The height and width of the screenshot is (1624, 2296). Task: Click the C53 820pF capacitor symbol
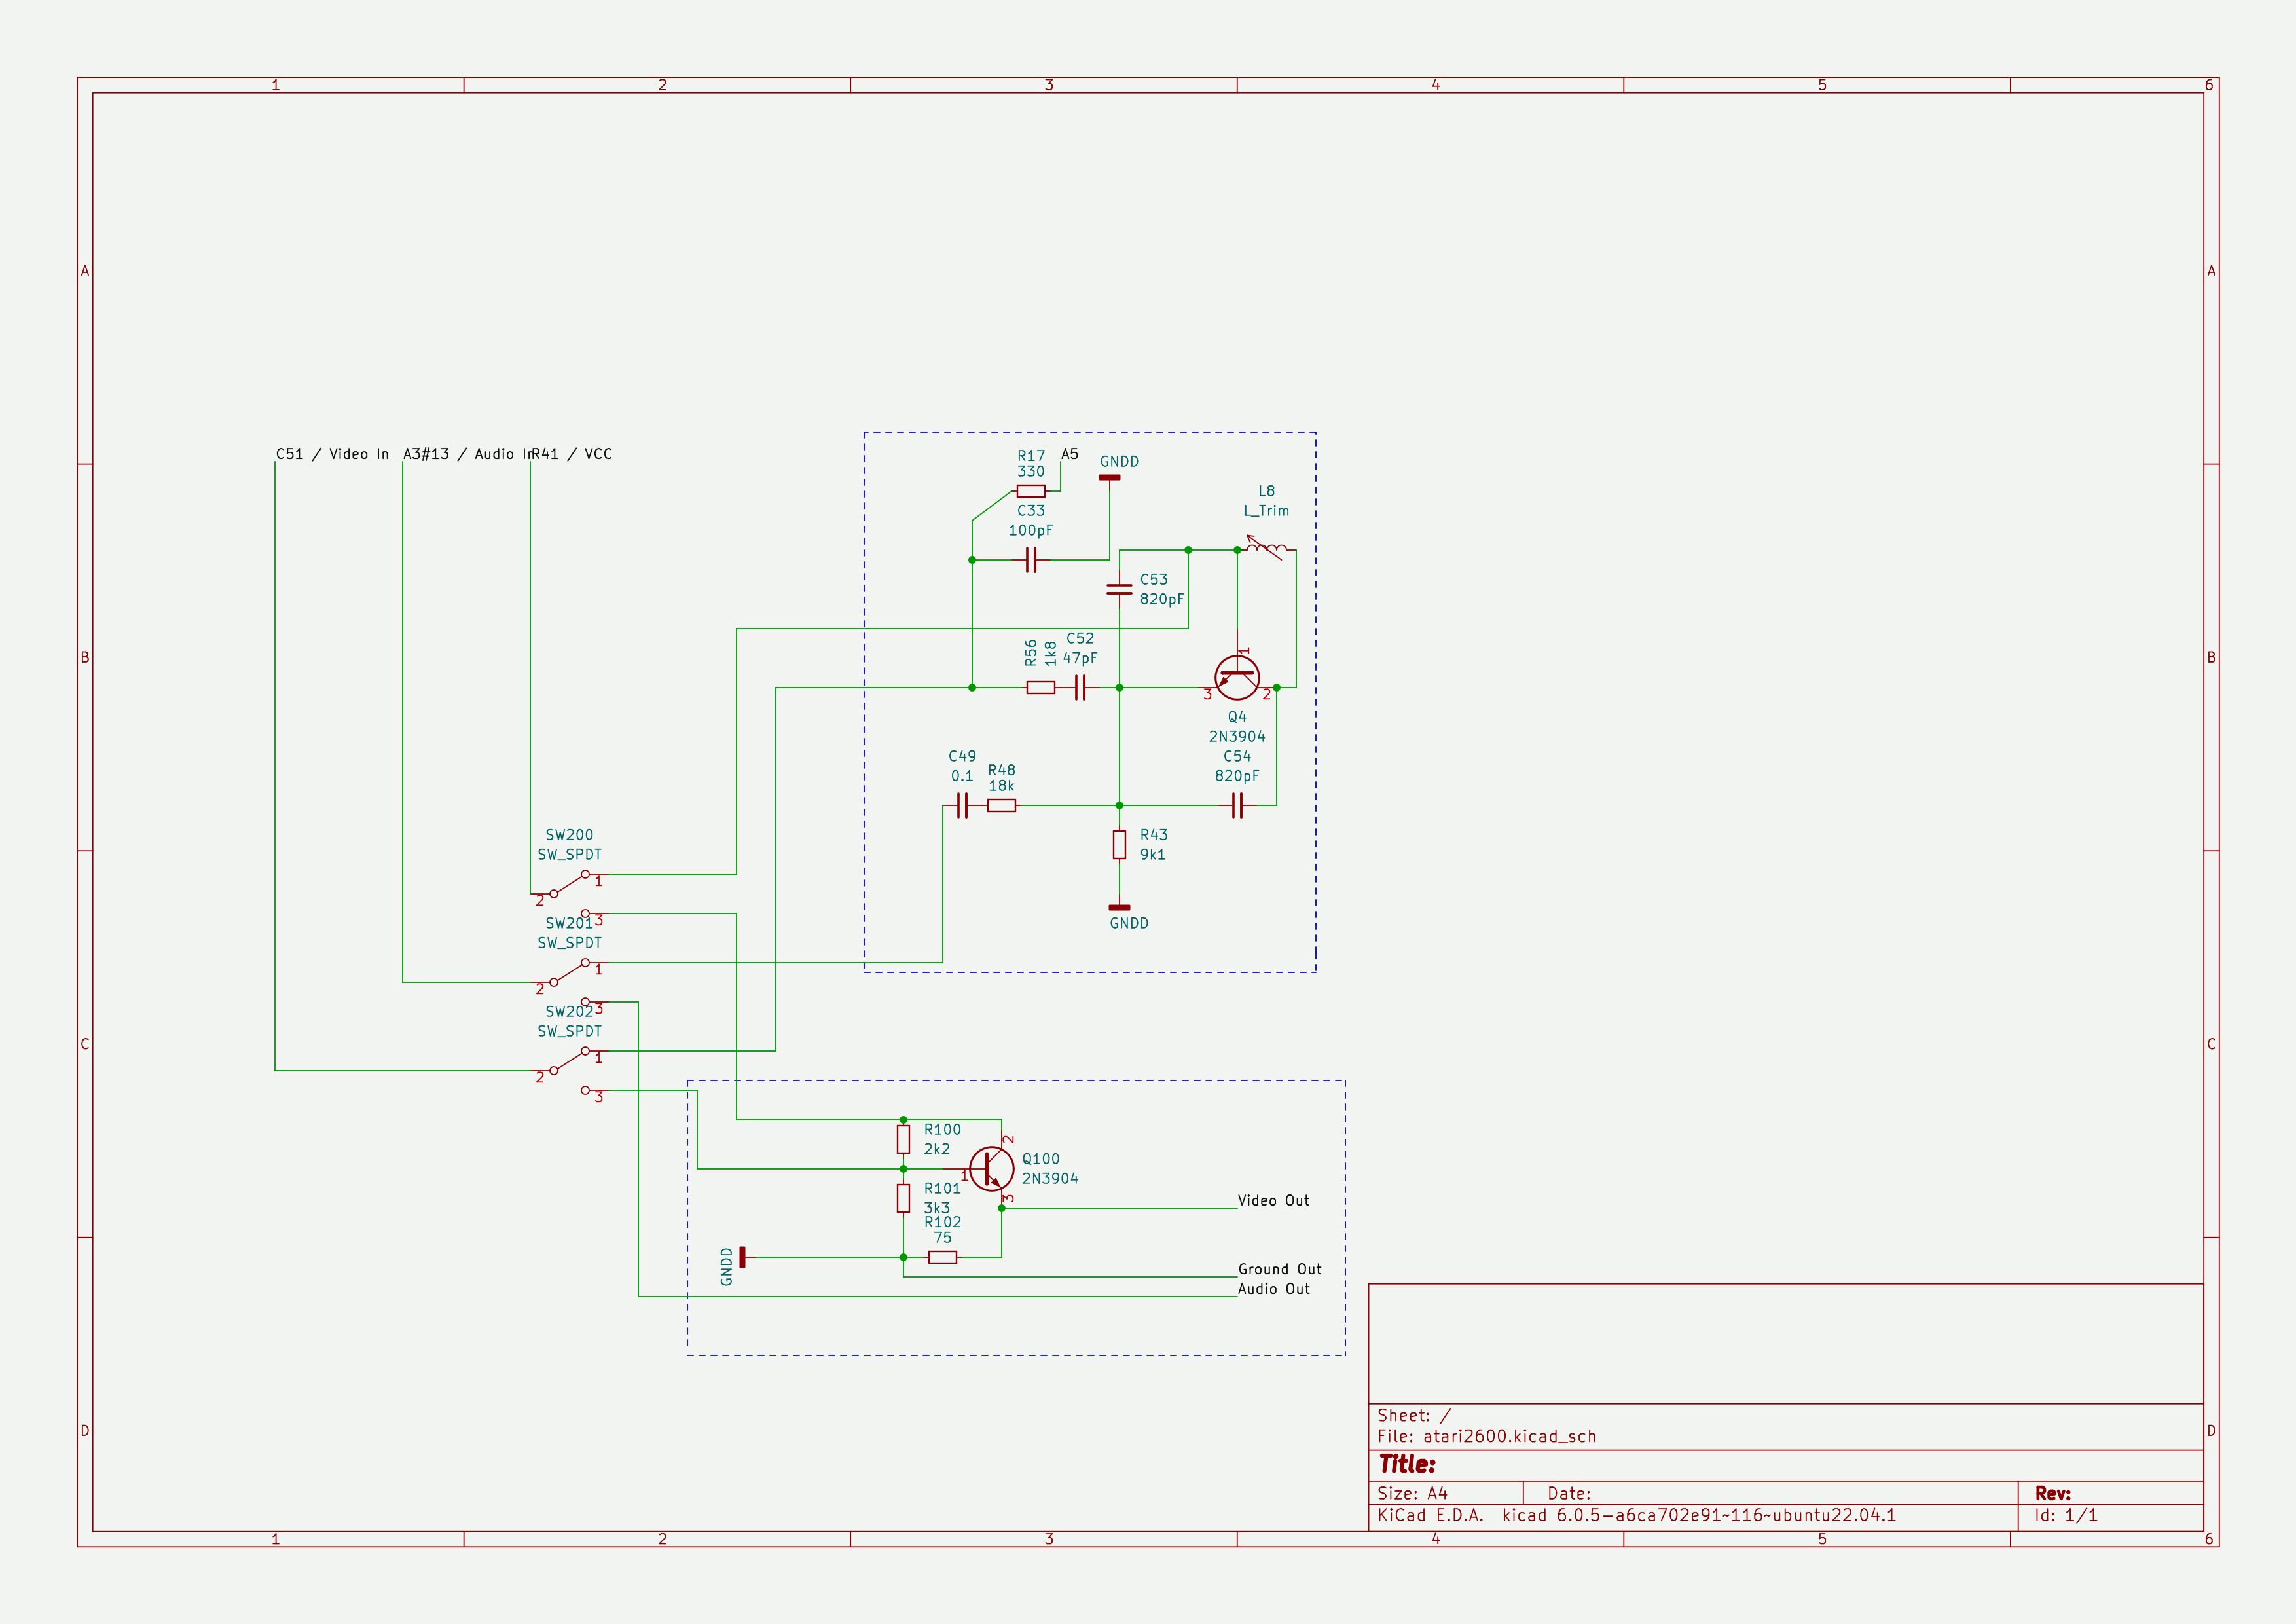click(1119, 589)
